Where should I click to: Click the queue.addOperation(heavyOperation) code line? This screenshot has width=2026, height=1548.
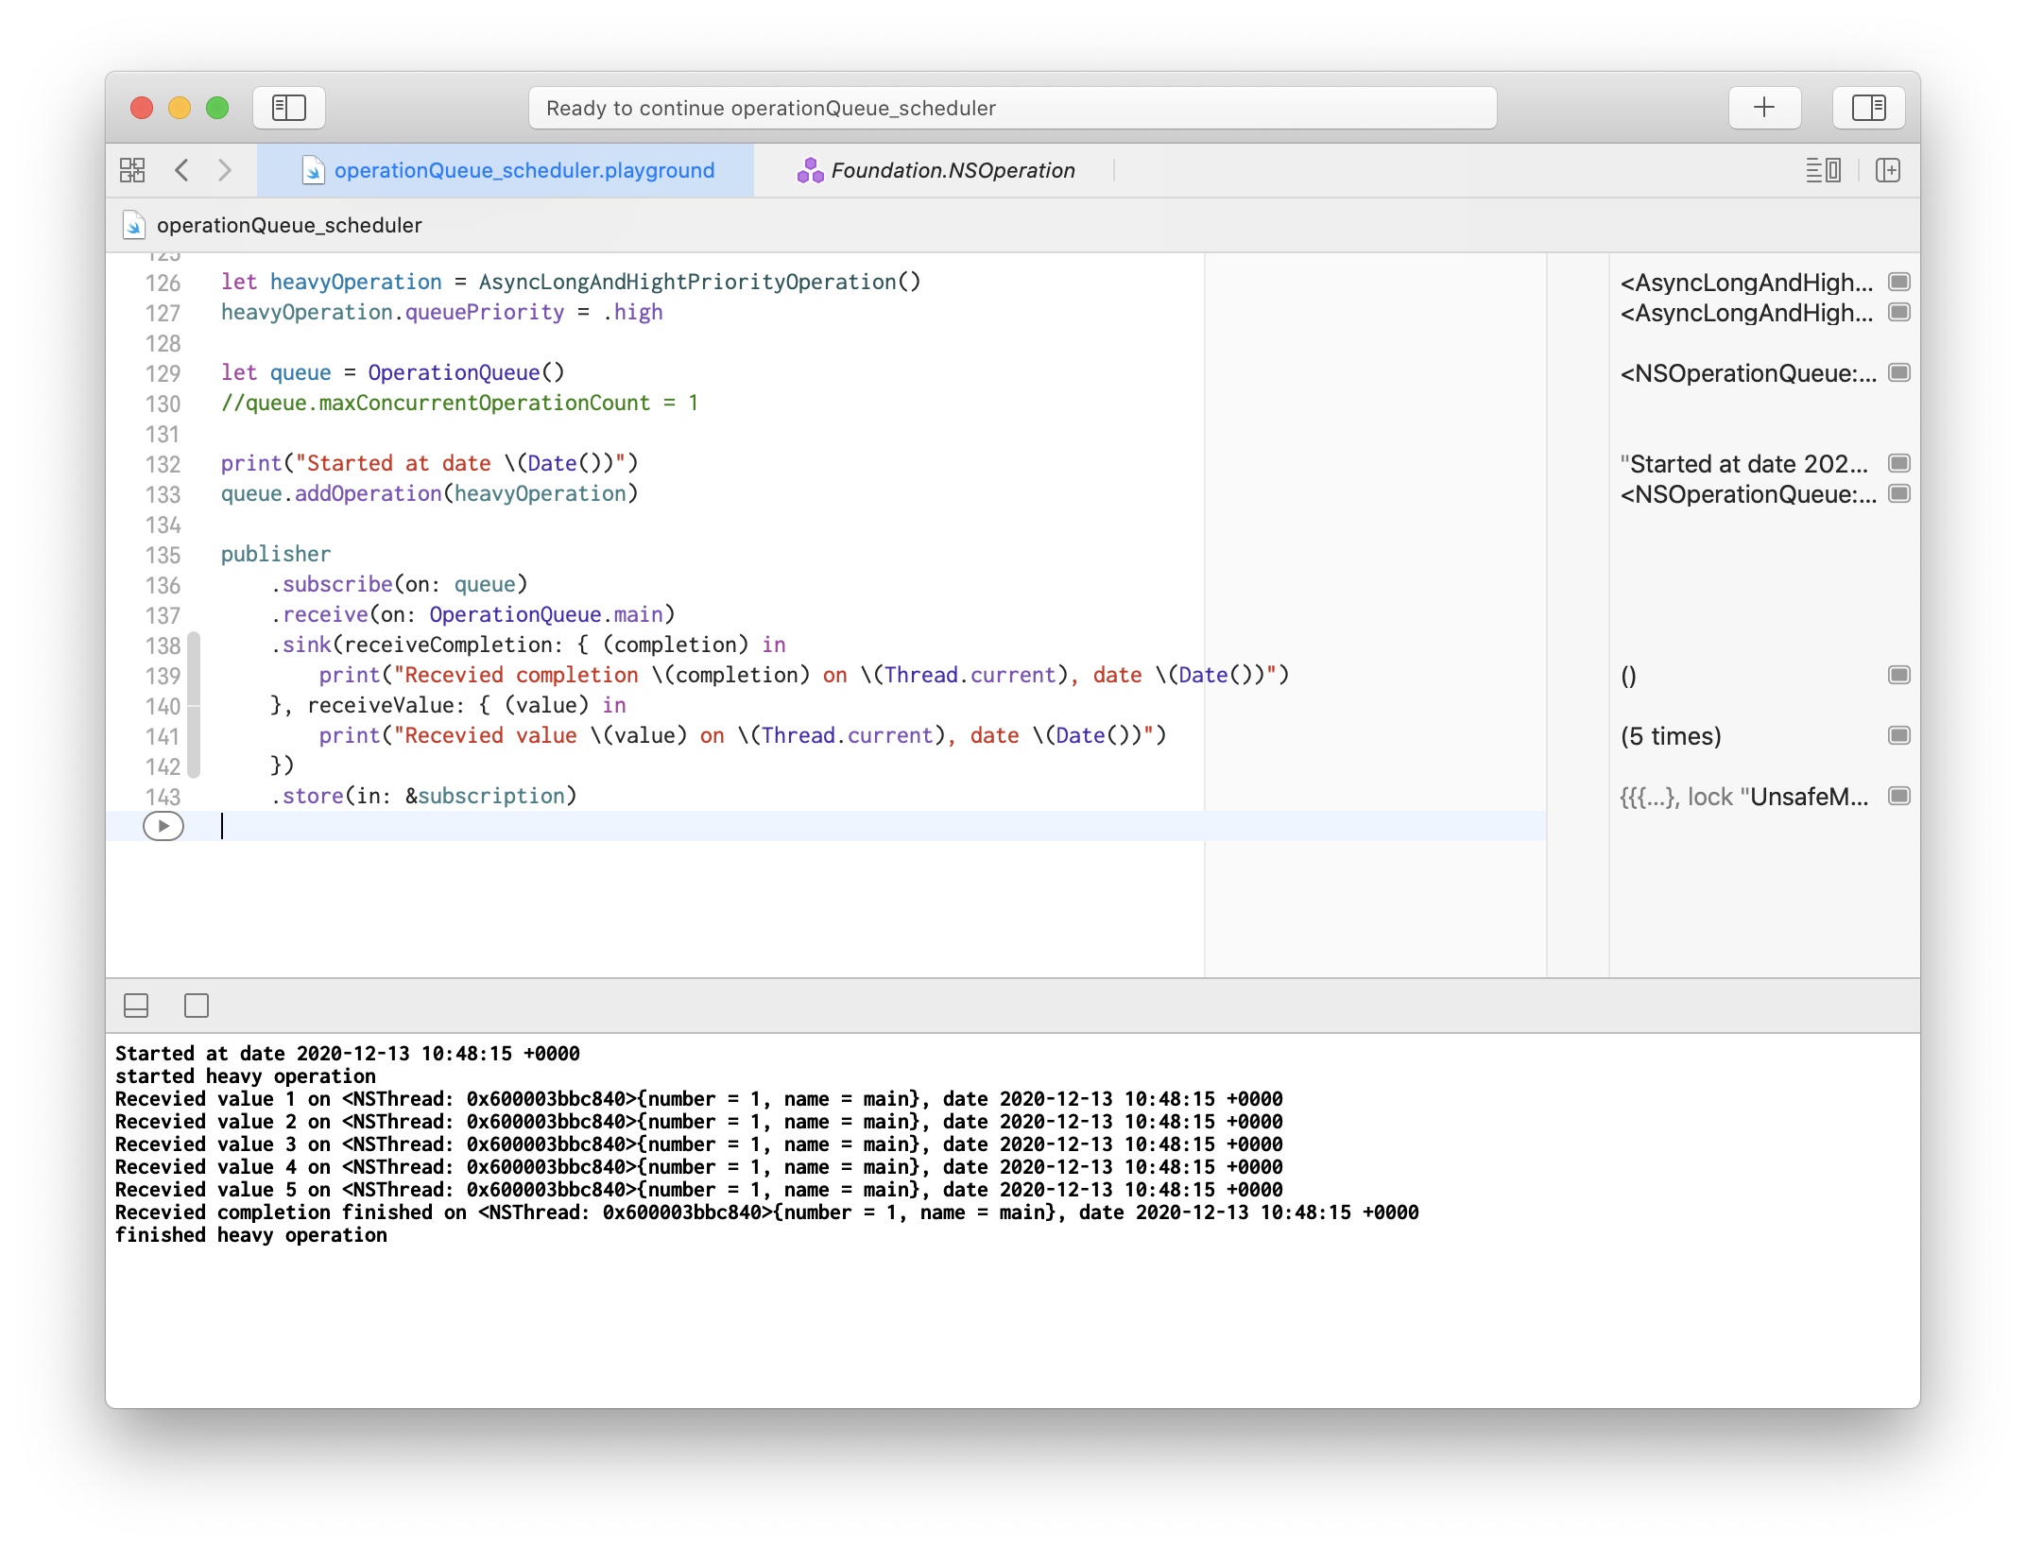point(430,493)
